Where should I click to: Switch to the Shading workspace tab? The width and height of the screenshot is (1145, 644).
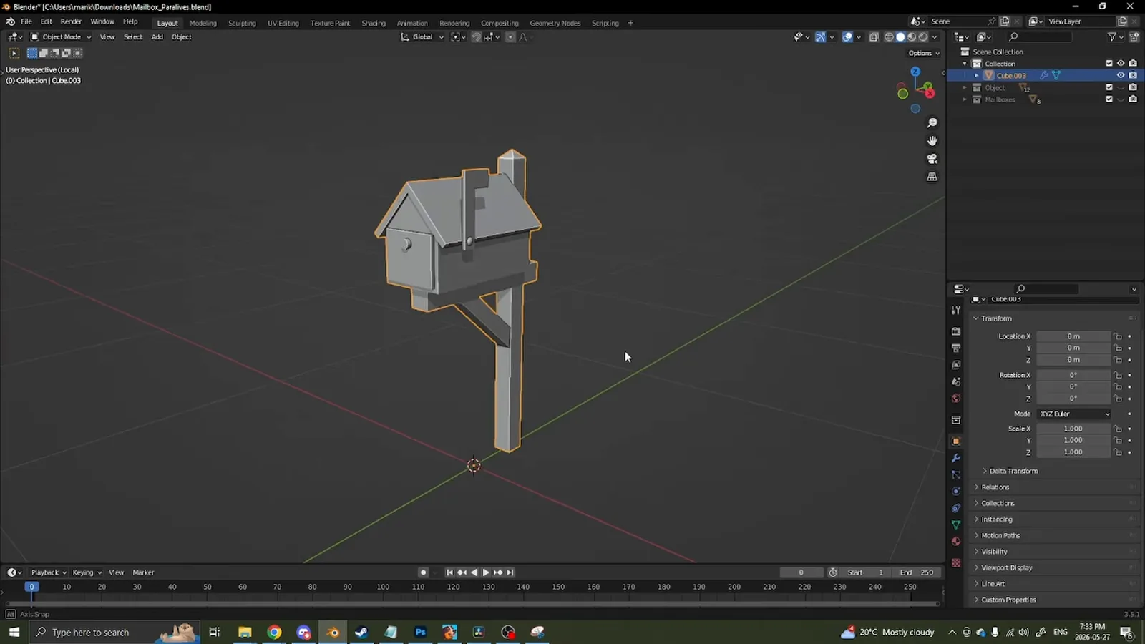[x=374, y=23]
